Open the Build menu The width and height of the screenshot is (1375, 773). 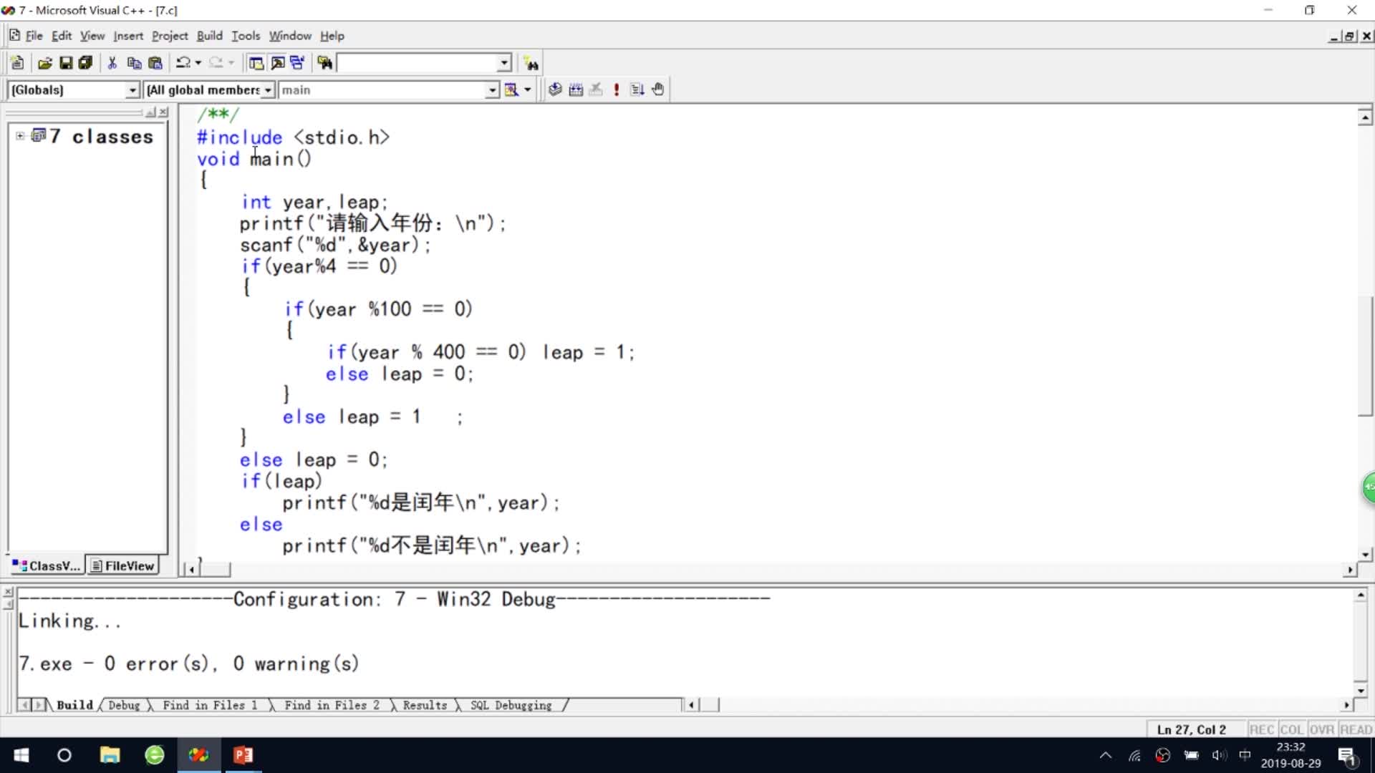pyautogui.click(x=209, y=36)
